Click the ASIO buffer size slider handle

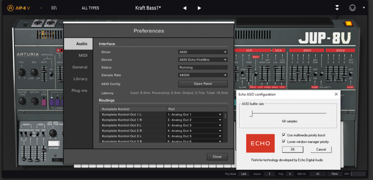click(251, 114)
